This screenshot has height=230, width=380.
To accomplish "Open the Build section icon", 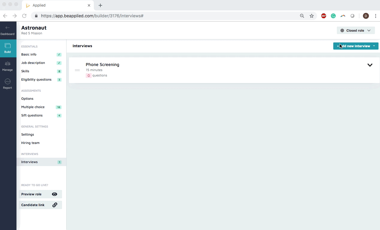I will (7, 46).
